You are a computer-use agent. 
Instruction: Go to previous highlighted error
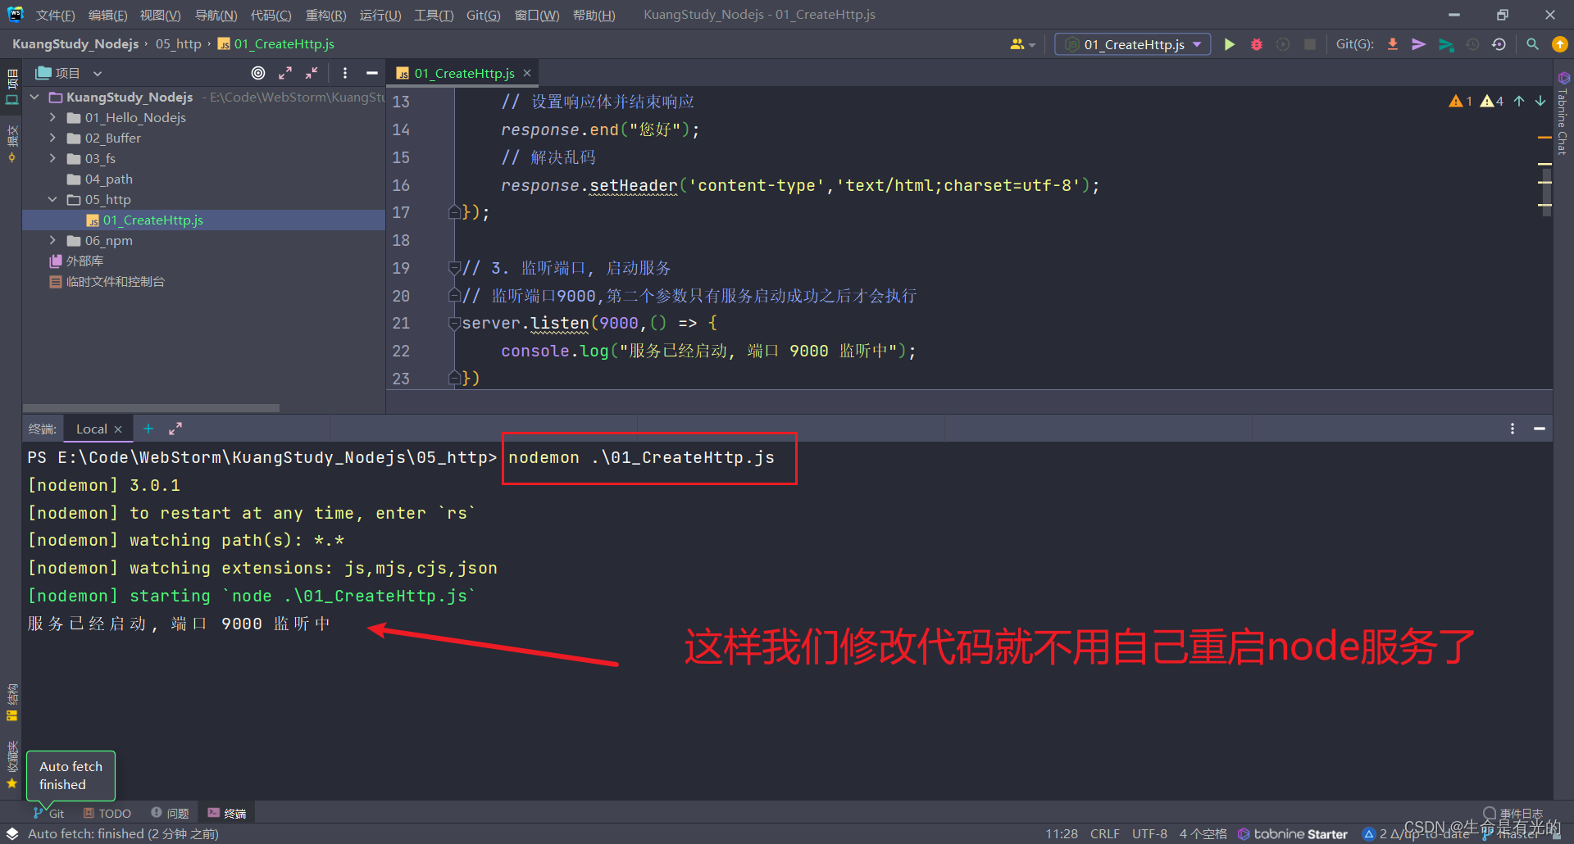[x=1519, y=101]
